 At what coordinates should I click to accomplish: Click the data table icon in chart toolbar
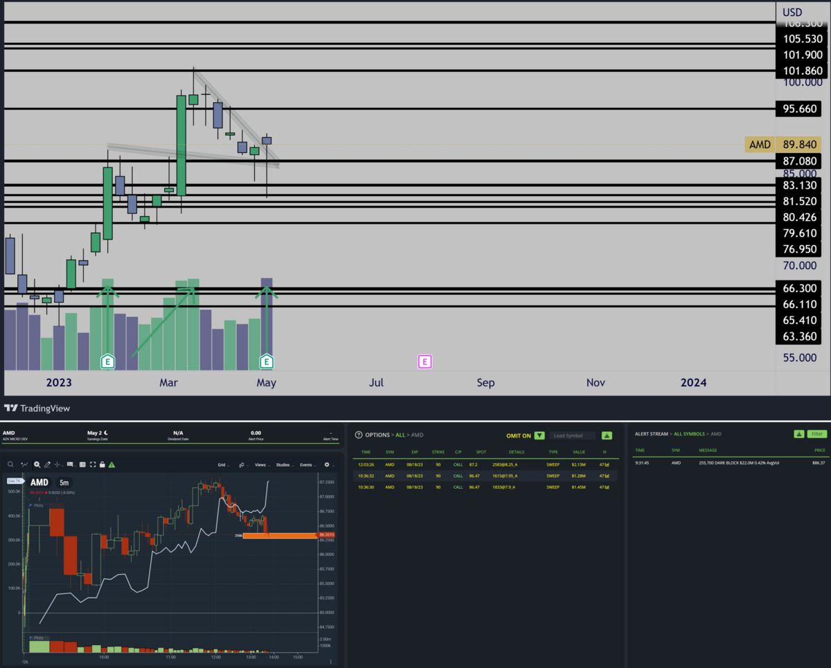click(x=82, y=464)
